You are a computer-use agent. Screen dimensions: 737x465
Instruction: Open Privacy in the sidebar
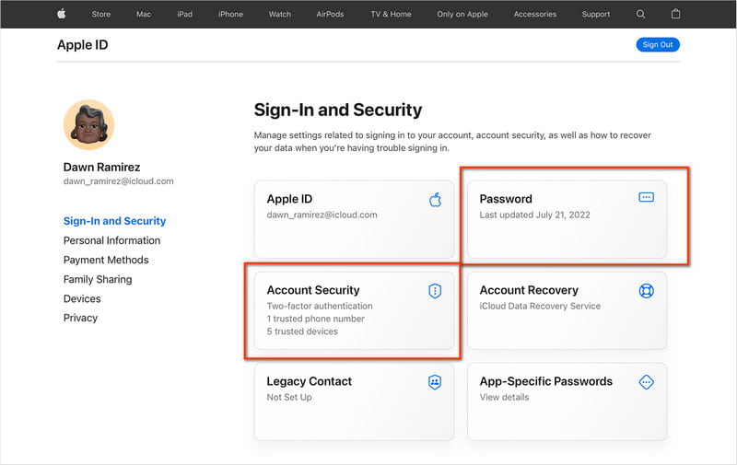point(80,318)
